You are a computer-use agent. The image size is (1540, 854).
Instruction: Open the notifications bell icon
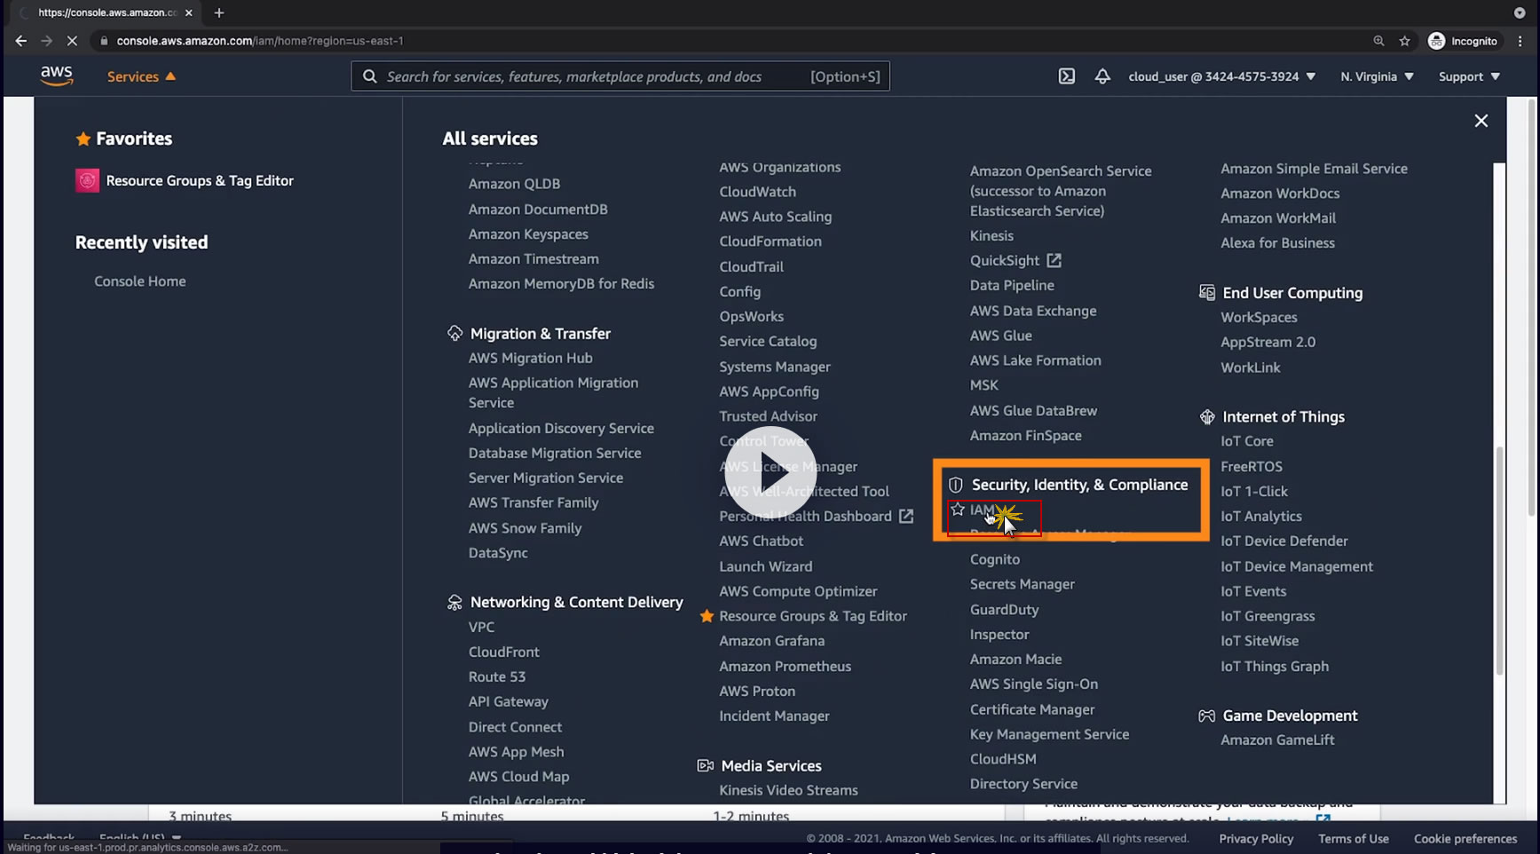click(x=1102, y=76)
